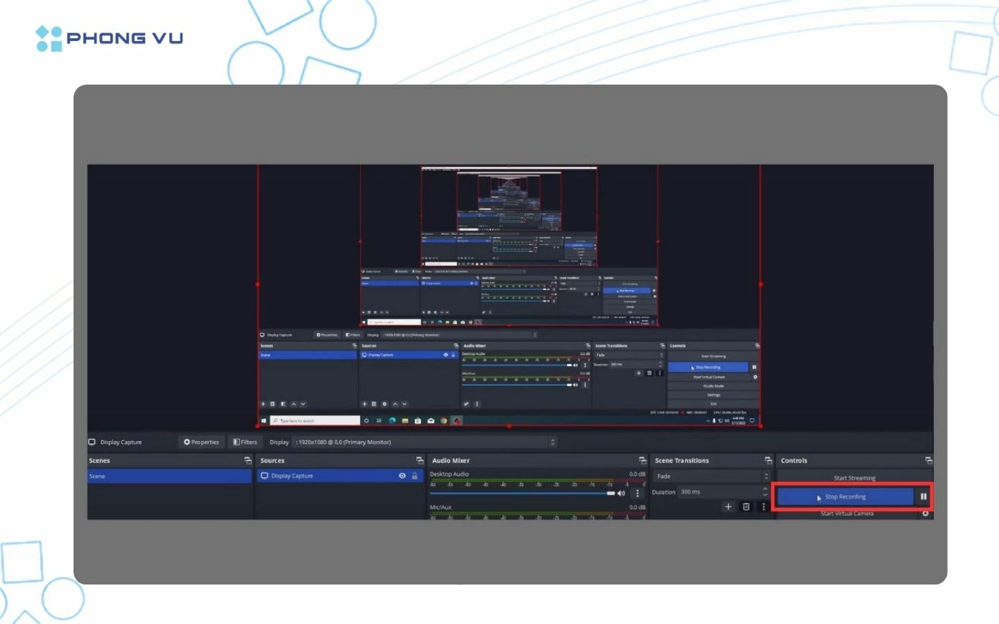The width and height of the screenshot is (999, 624).
Task: Step the transition Duration spinner arrows
Action: (x=766, y=492)
